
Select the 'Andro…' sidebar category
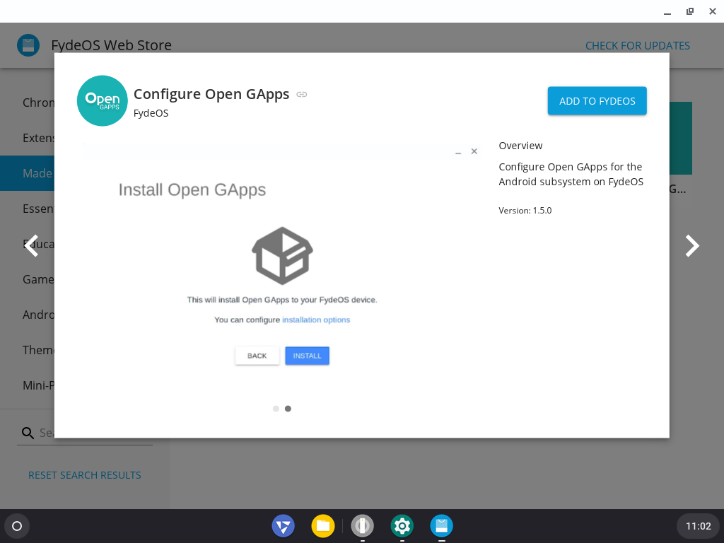(x=28, y=315)
